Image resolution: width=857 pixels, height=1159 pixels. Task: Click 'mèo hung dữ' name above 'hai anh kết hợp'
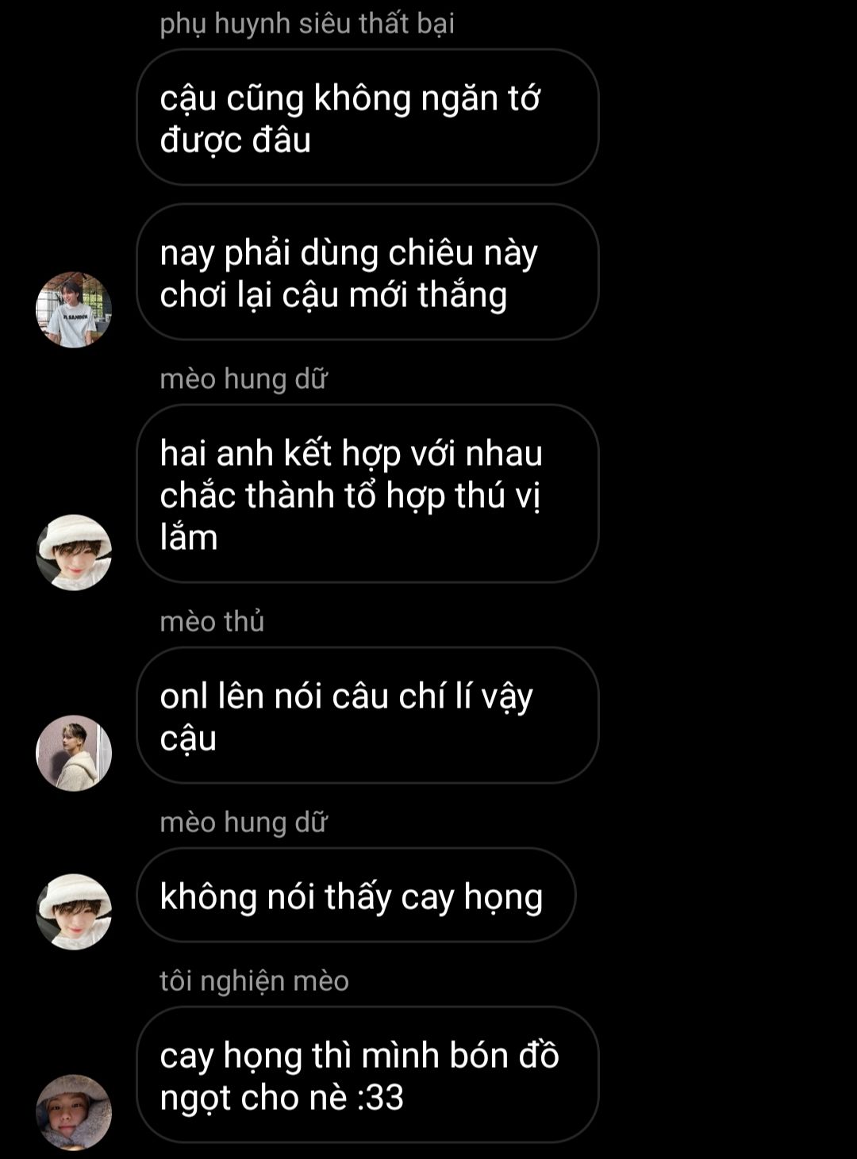[x=244, y=378]
